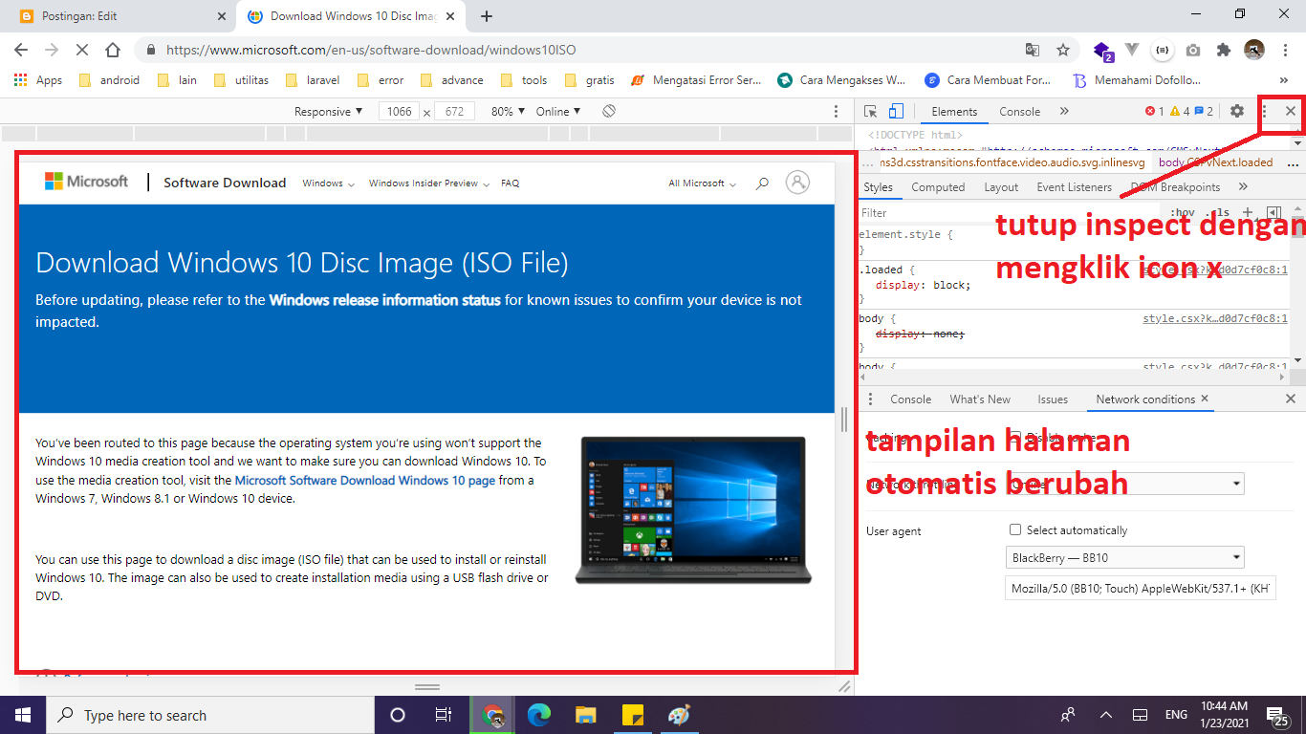Open the Network throttling select box
This screenshot has height=734, width=1306.
[x=1124, y=484]
